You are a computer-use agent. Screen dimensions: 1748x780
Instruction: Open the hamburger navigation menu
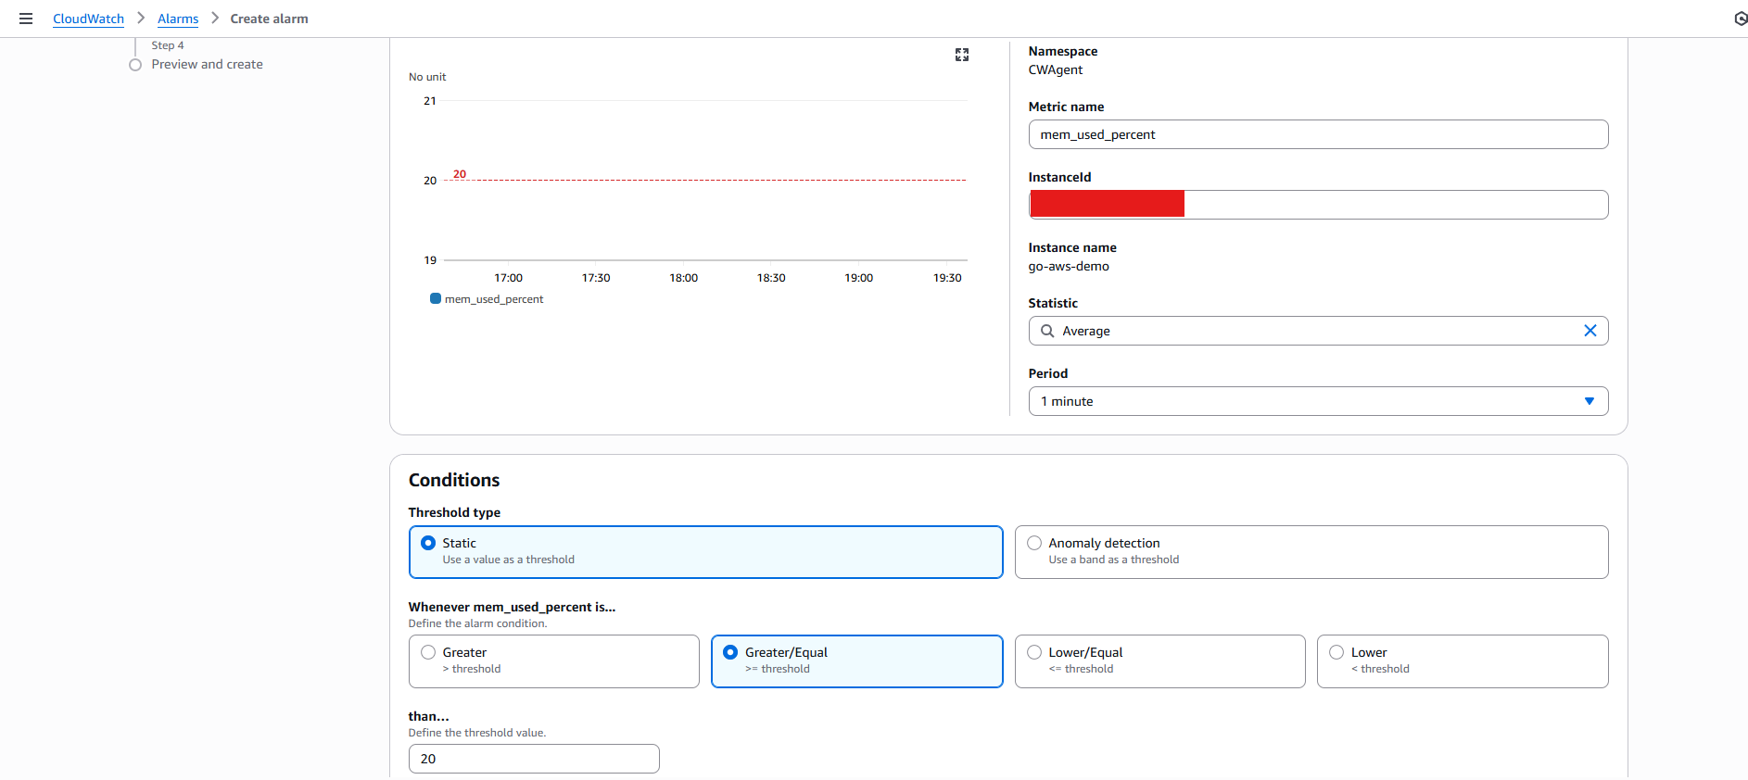coord(26,19)
